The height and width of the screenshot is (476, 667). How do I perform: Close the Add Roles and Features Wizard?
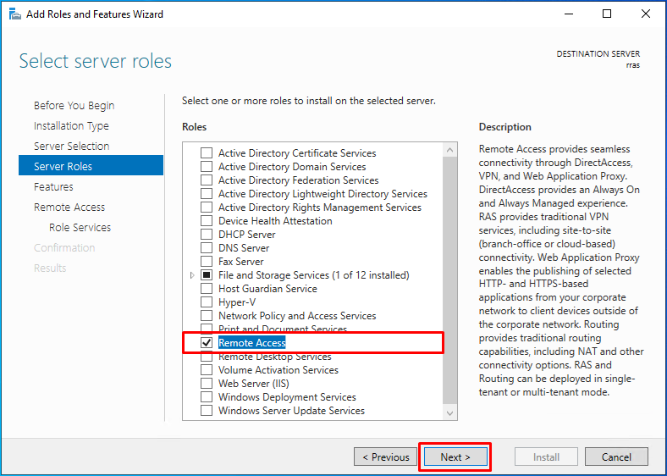645,14
